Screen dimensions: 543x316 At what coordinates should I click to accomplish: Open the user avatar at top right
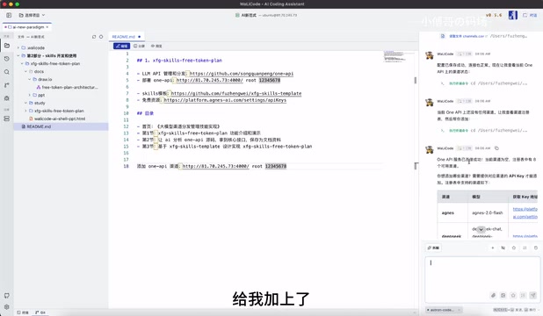click(x=513, y=15)
